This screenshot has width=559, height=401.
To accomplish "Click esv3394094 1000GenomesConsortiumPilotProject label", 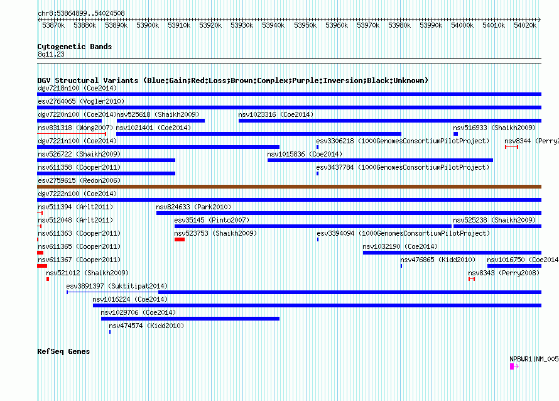I will [403, 233].
